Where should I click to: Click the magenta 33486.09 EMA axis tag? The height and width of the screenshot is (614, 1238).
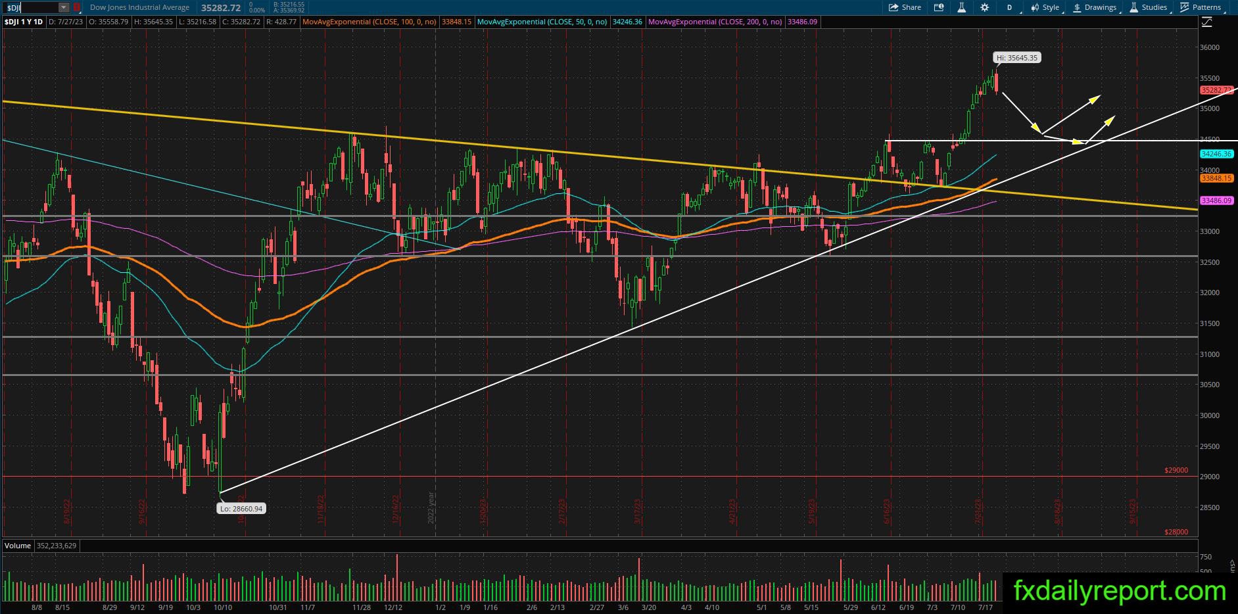1216,201
